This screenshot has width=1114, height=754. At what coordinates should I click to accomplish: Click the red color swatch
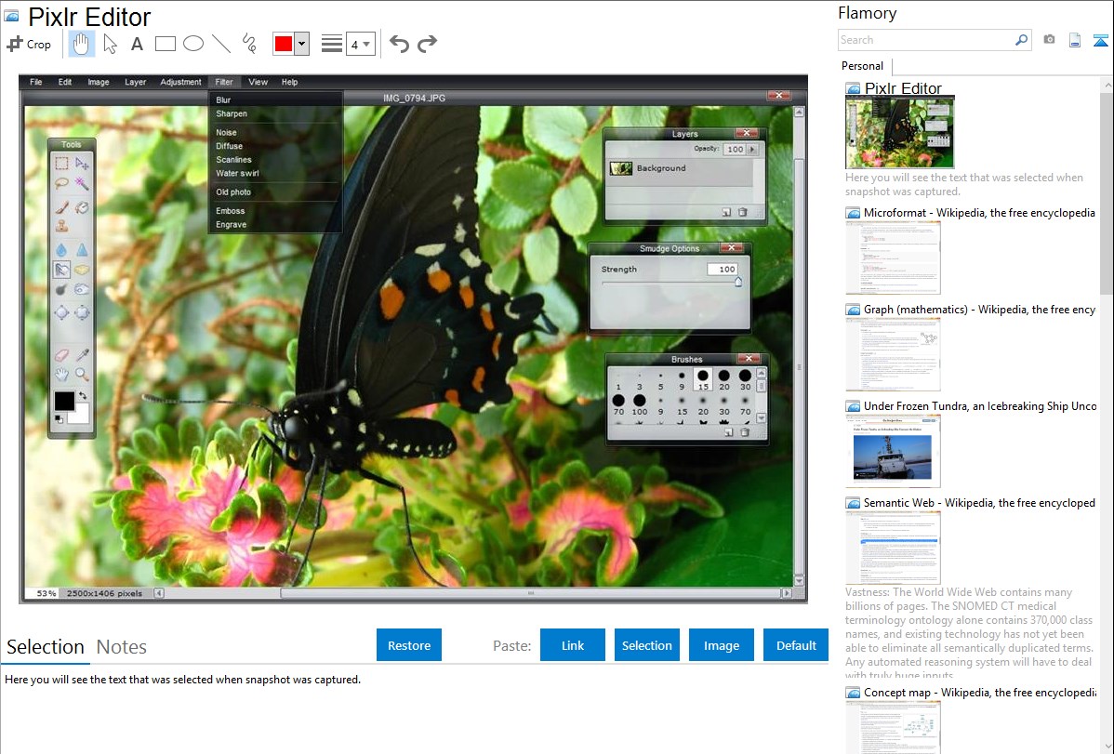tap(284, 44)
